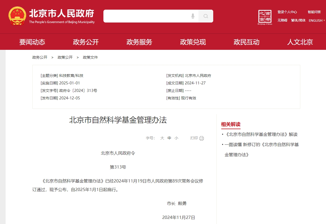Click the 政策公开 breadcrumb link
This screenshot has height=224, width=326.
[65, 57]
